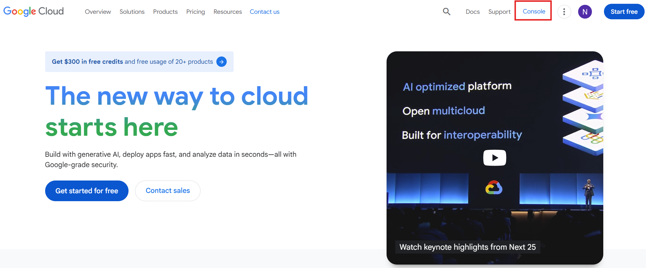The image size is (646, 268).
Task: Play the keynote video
Action: click(x=494, y=158)
